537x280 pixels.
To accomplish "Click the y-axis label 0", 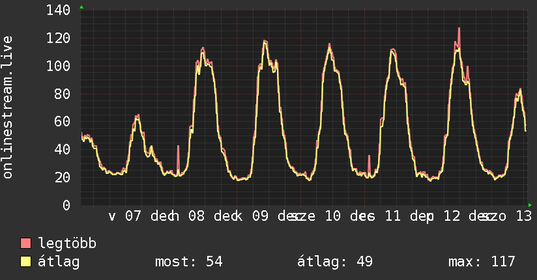I will click(x=66, y=205).
